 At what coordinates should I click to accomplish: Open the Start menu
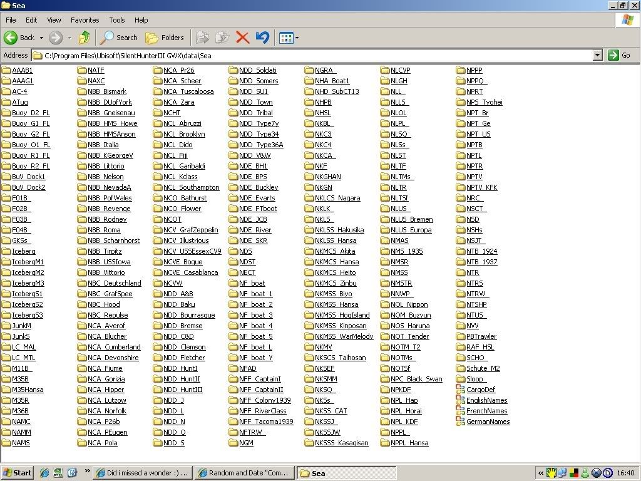(x=17, y=473)
